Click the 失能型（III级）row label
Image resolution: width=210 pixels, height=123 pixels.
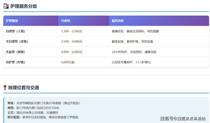[16, 52]
